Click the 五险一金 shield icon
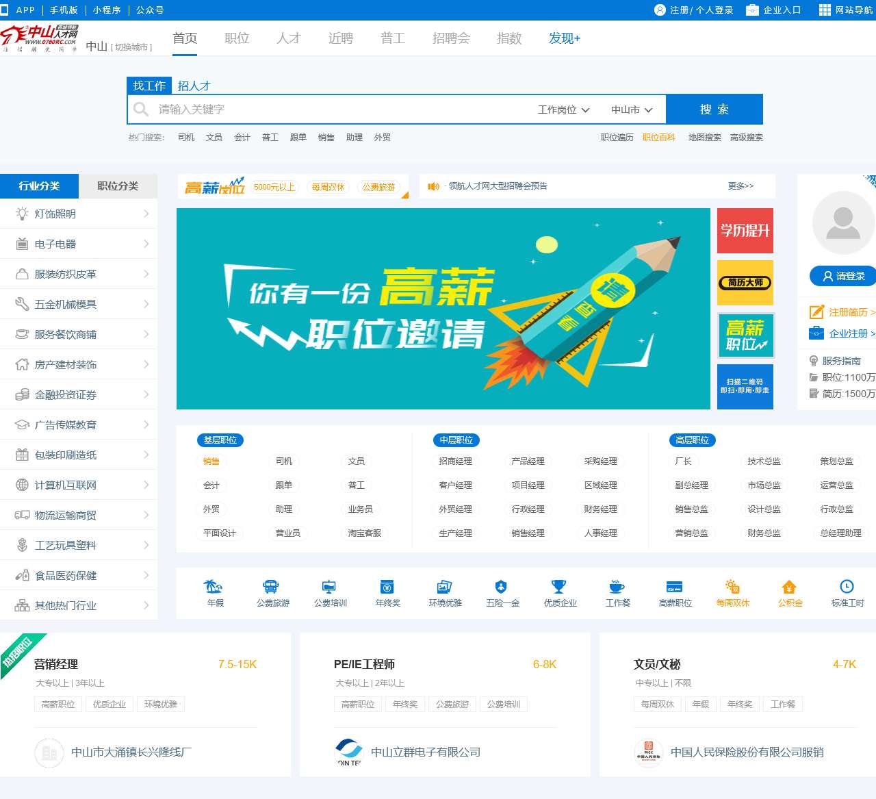 [x=502, y=587]
